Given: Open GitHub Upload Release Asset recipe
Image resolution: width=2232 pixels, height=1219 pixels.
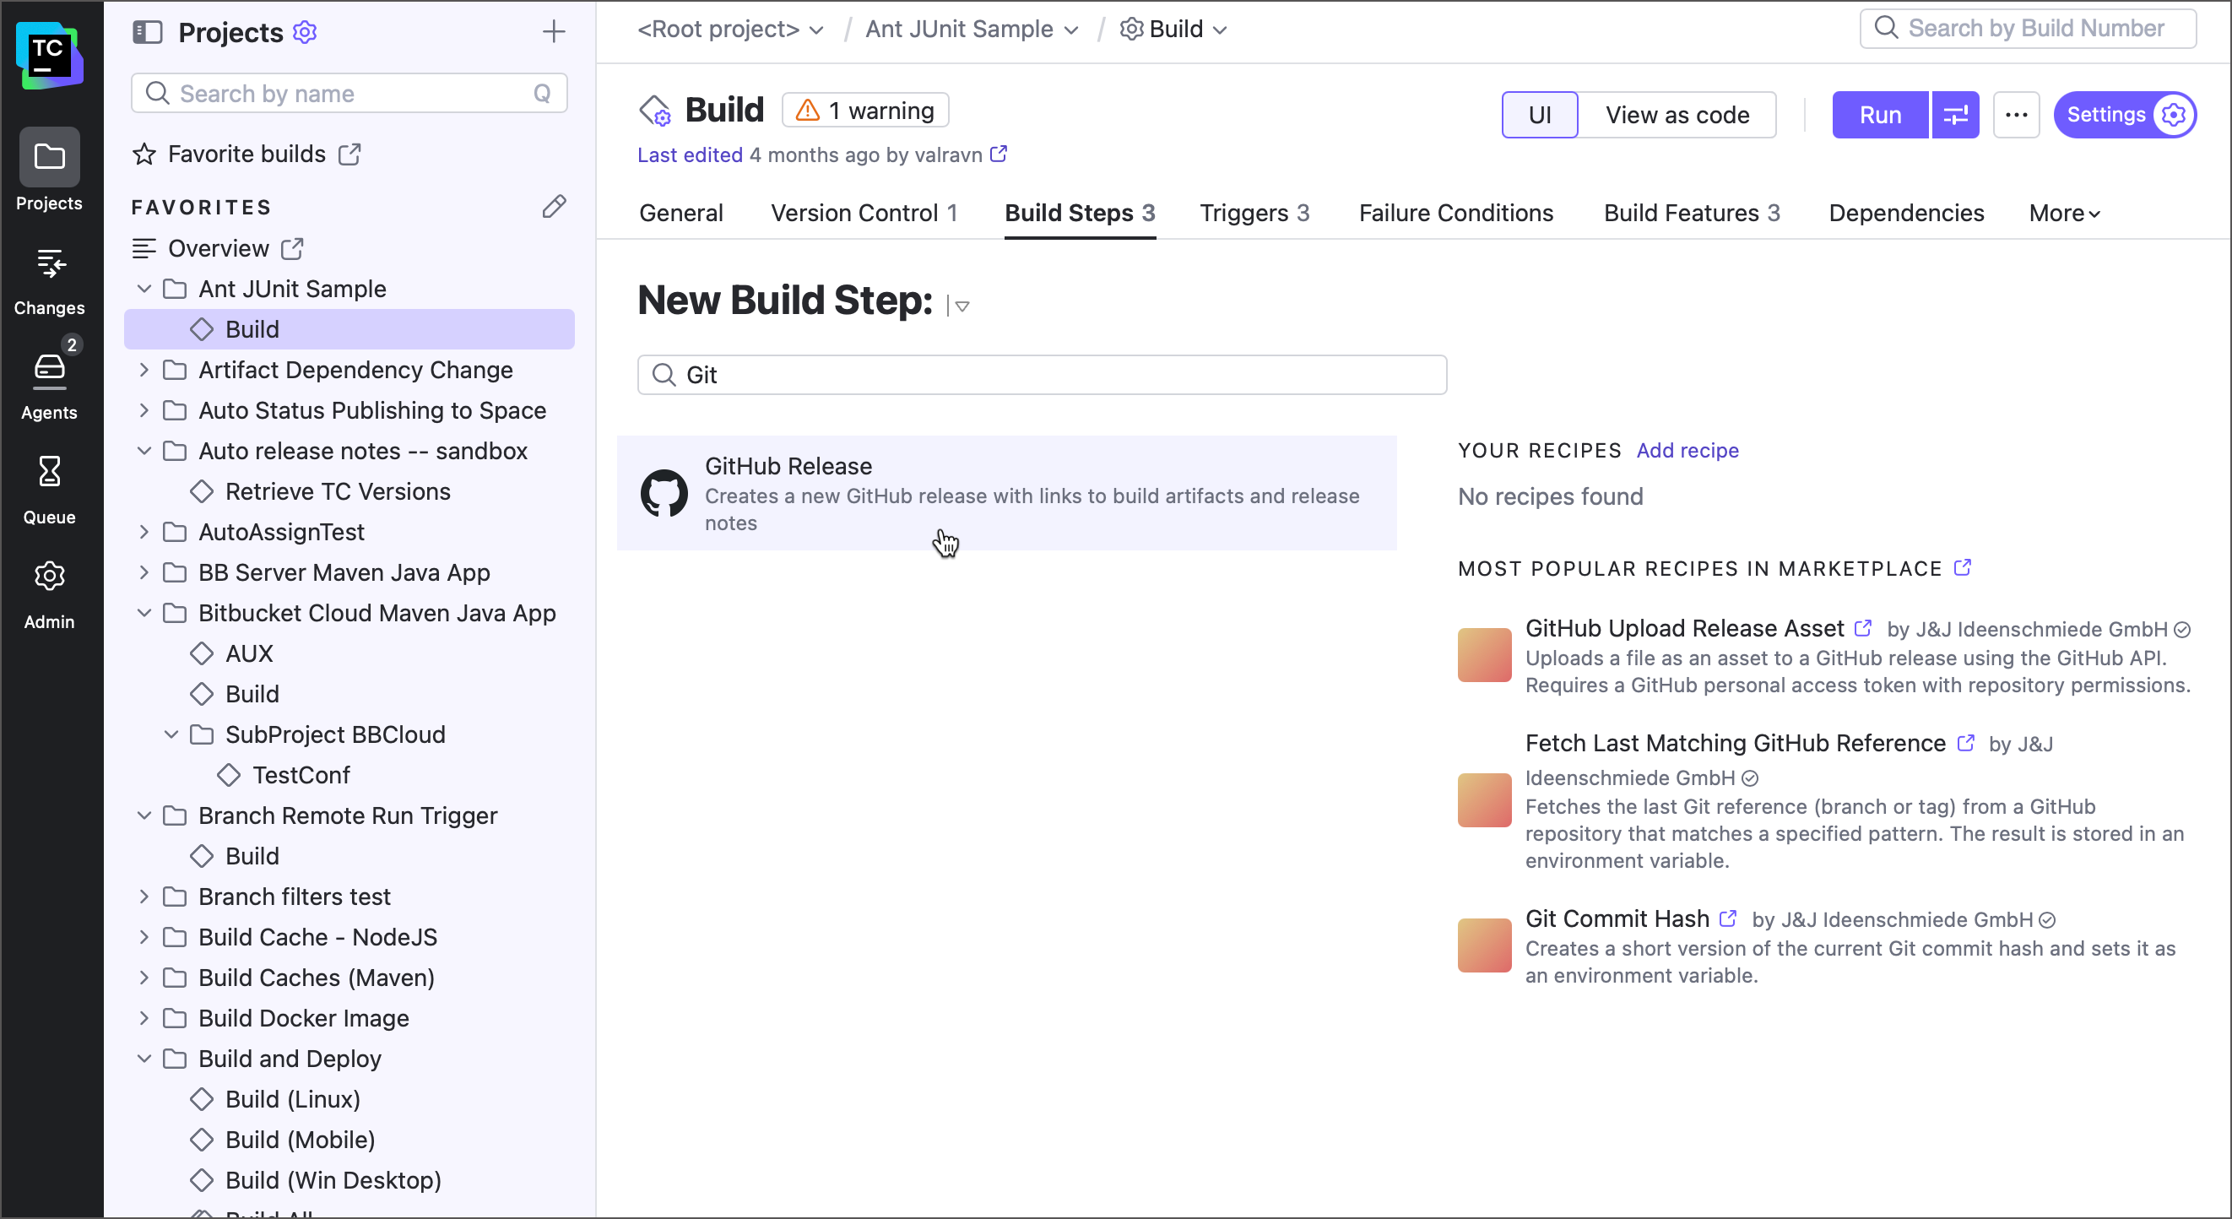Looking at the screenshot, I should (1683, 628).
